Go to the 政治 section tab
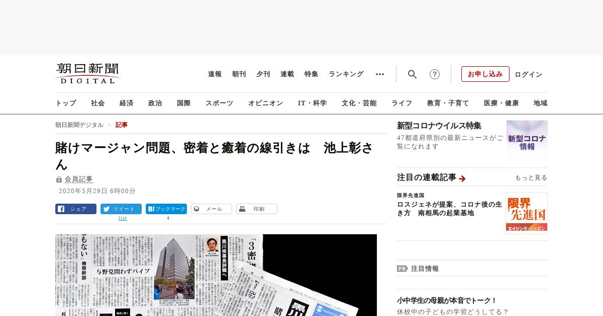 [x=155, y=103]
